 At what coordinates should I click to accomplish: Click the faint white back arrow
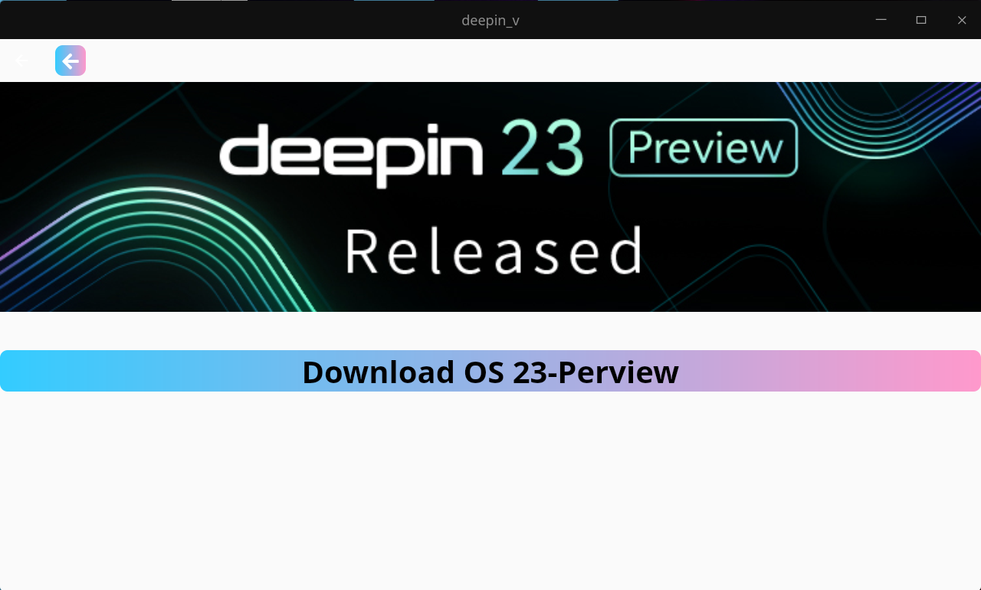coord(21,61)
